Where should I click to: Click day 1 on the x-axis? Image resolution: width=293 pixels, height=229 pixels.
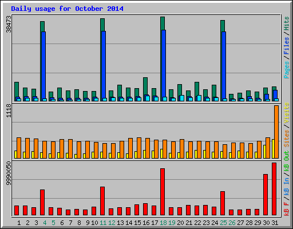[x=19, y=223]
